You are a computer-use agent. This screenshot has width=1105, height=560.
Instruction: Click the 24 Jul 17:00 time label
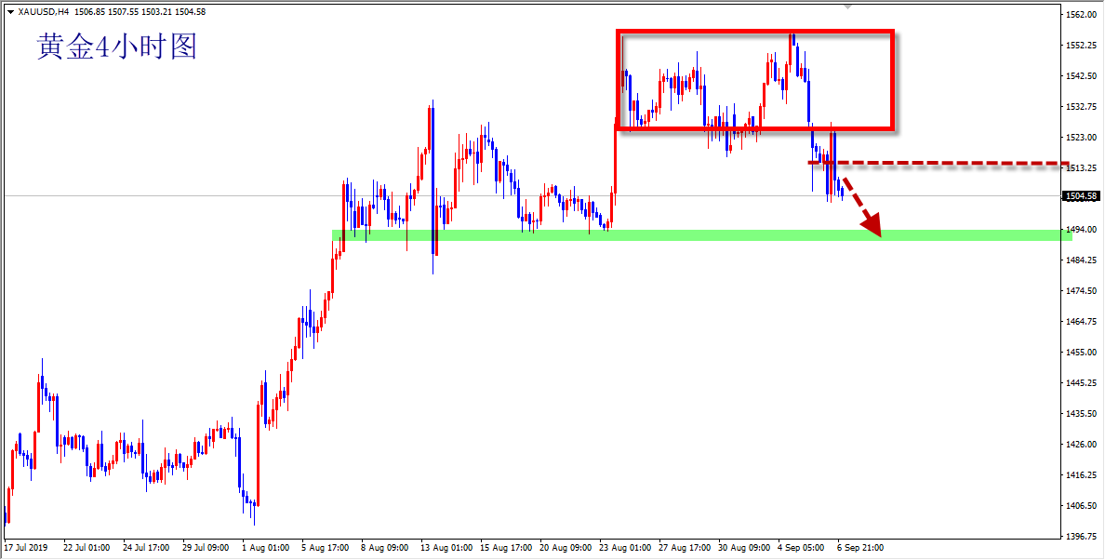point(146,547)
